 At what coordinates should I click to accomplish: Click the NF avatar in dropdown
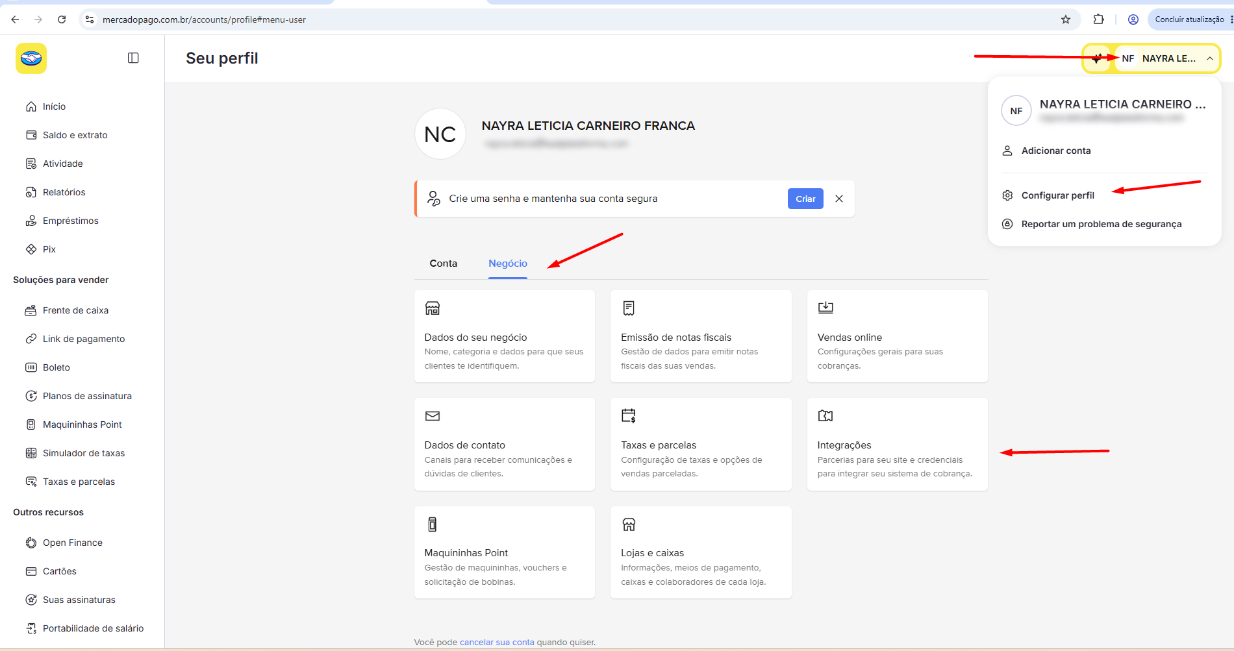1016,111
